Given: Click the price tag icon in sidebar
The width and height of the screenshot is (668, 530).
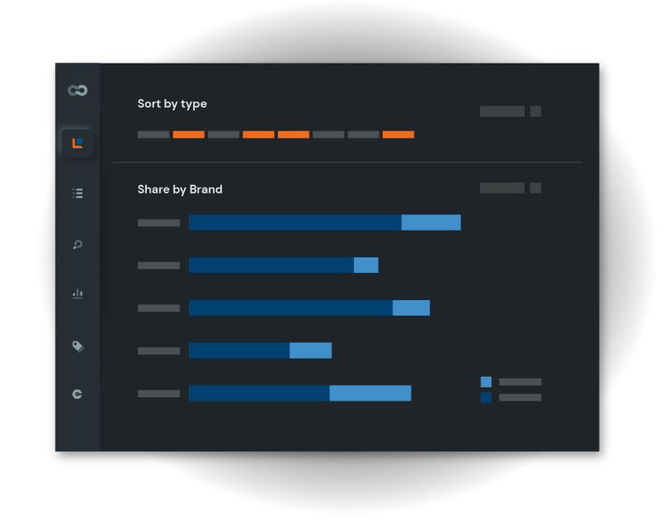Looking at the screenshot, I should (78, 346).
